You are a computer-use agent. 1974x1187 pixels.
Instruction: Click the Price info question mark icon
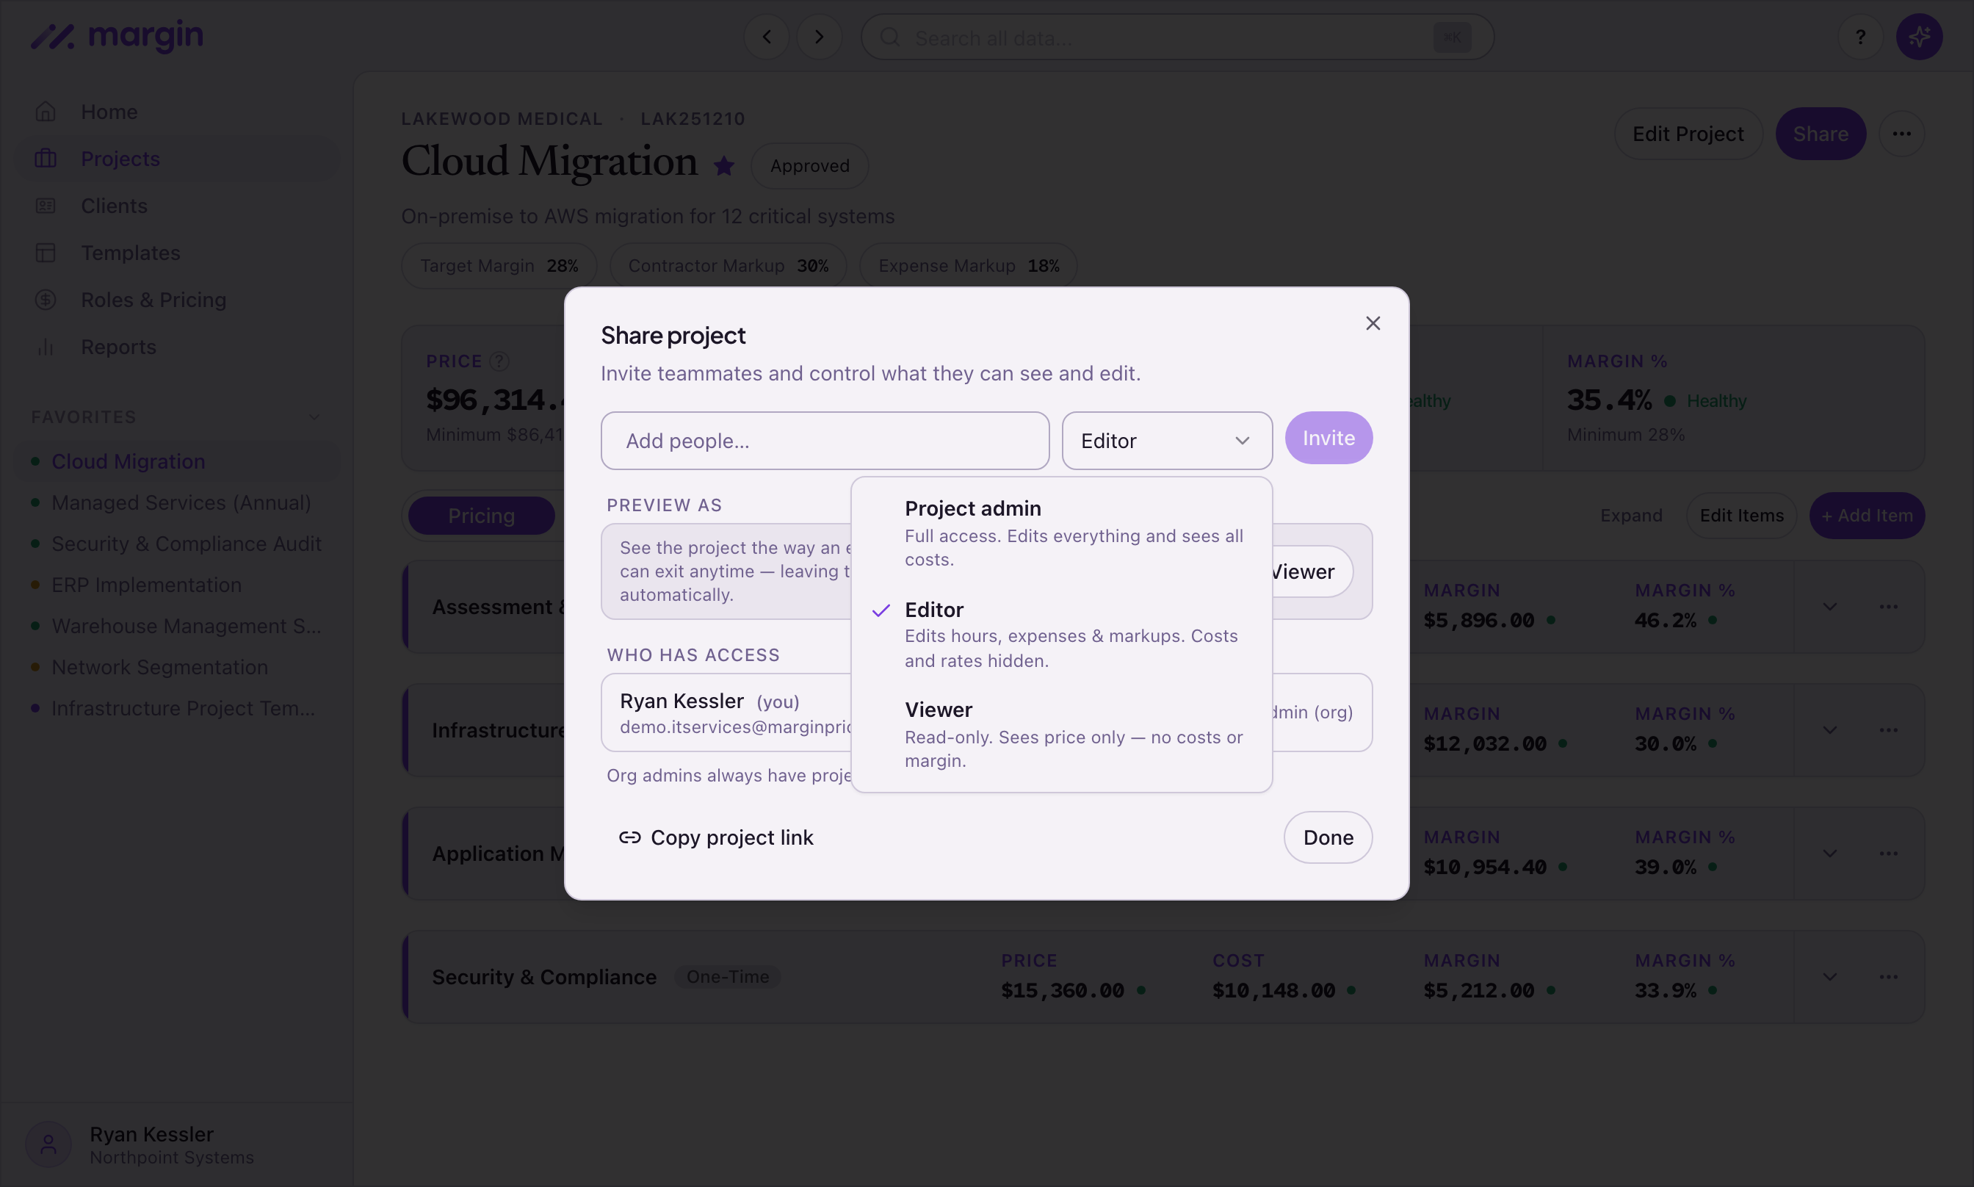pyautogui.click(x=499, y=361)
